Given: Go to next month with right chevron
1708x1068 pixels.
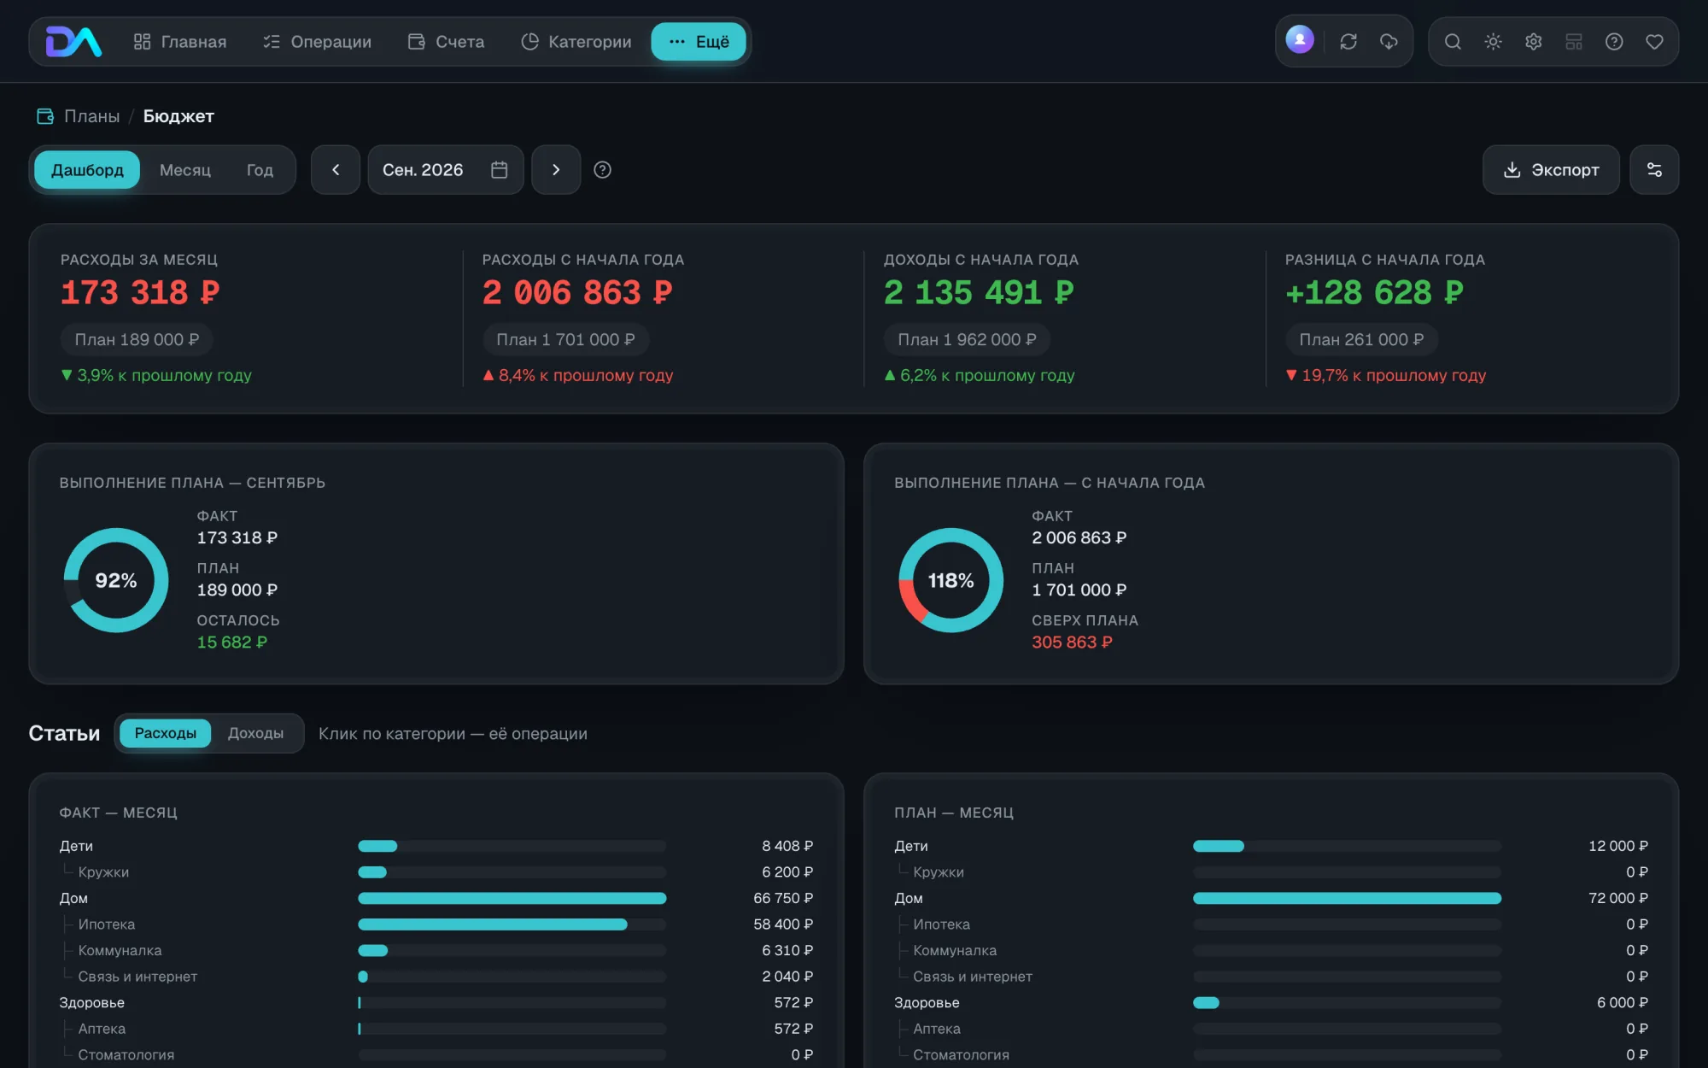Looking at the screenshot, I should 556,170.
